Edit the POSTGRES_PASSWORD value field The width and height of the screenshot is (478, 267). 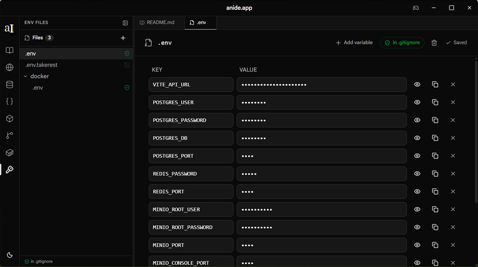(x=321, y=120)
